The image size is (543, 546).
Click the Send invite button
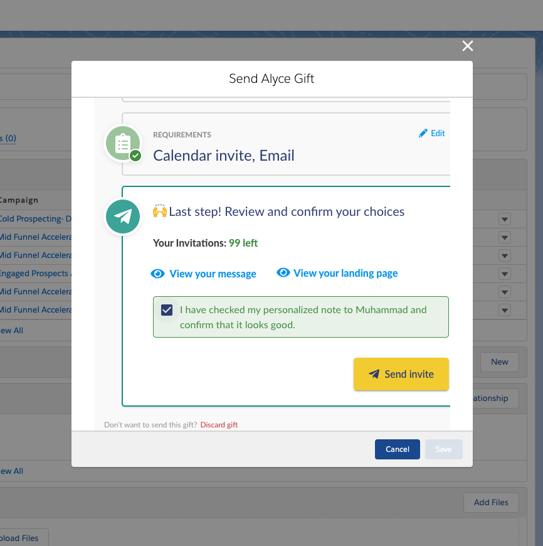point(401,374)
